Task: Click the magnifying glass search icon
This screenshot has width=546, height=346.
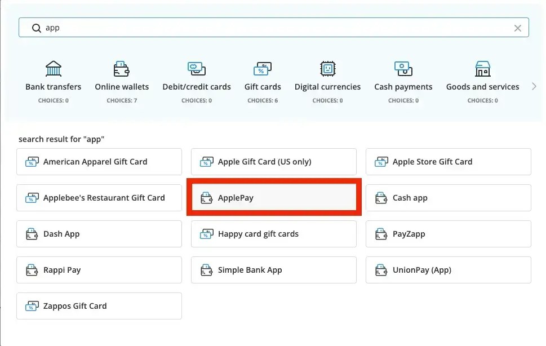Action: (36, 27)
